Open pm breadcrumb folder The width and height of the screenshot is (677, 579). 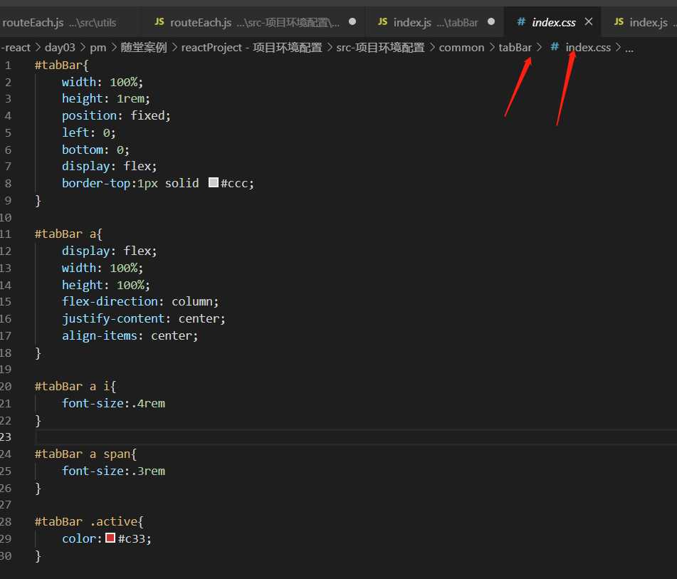pyautogui.click(x=98, y=48)
